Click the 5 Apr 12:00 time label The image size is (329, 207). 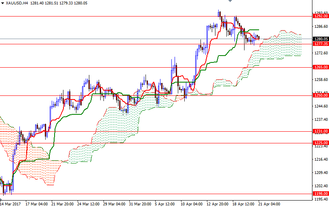point(165,204)
